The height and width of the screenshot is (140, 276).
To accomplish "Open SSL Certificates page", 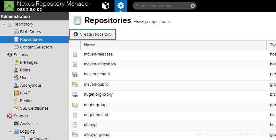I will 34,108.
